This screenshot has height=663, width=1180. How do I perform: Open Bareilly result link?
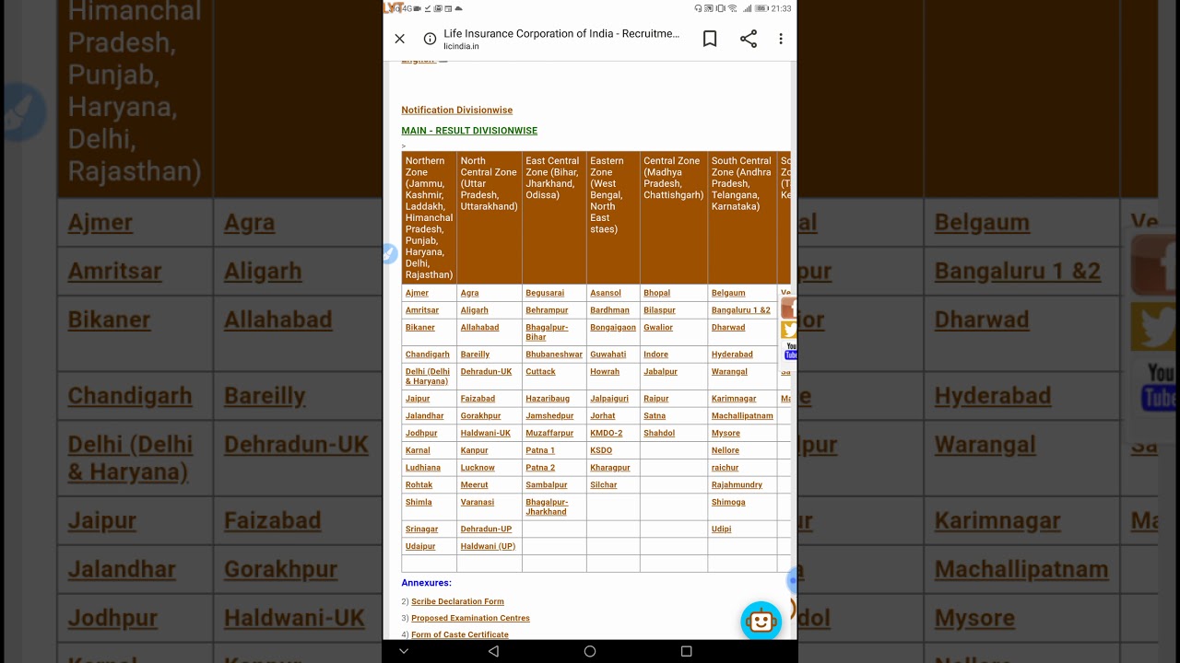476,355
